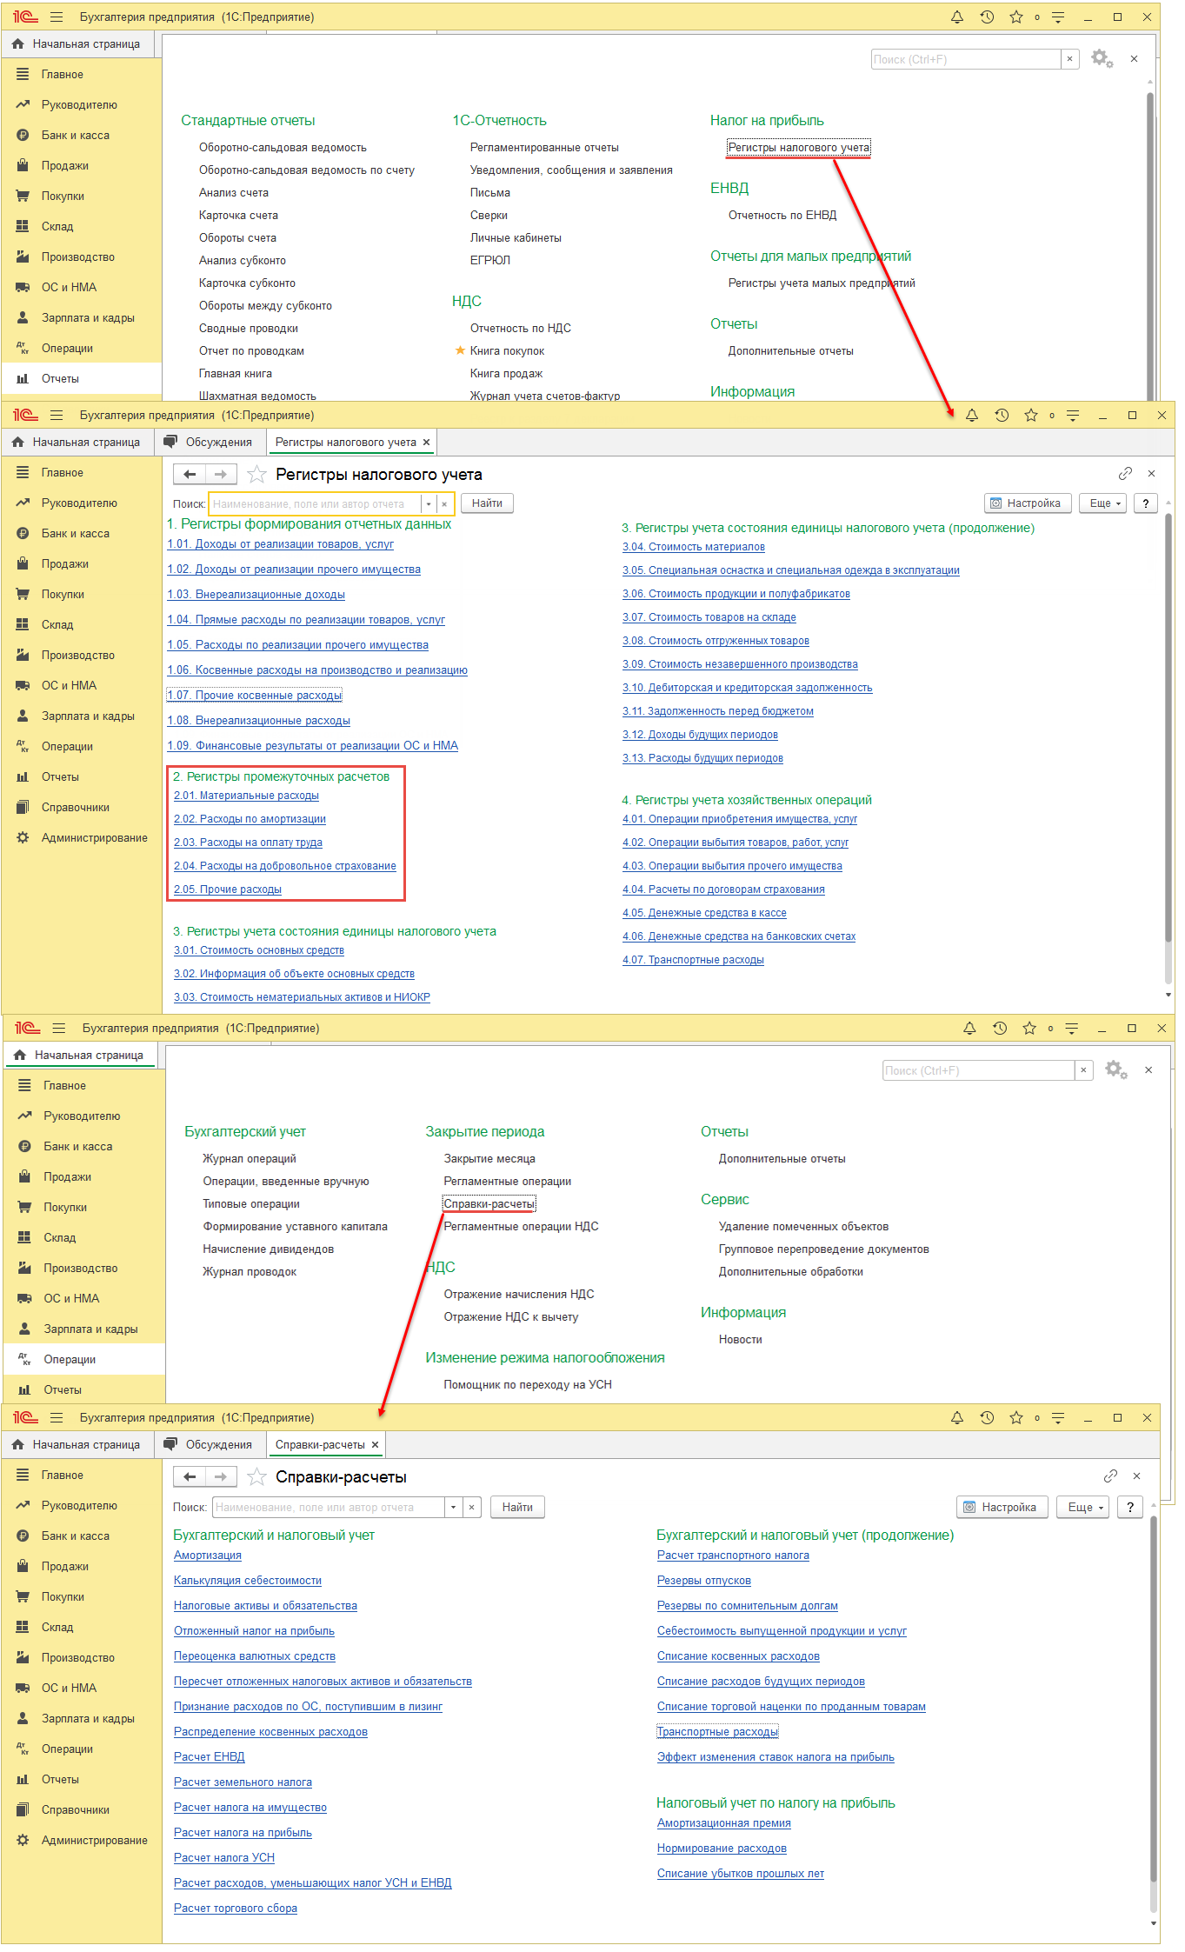
Task: Open Закрытие месяца link
Action: (x=489, y=1159)
